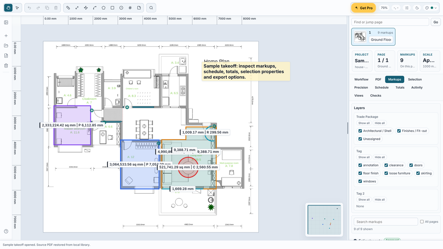Select the sticky note tool
The height and width of the screenshot is (249, 443).
139,8
